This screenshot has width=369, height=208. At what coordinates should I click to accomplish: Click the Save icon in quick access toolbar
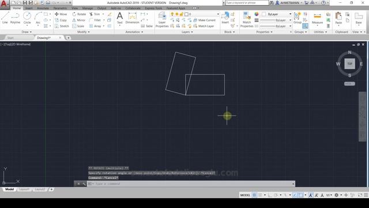pyautogui.click(x=25, y=3)
